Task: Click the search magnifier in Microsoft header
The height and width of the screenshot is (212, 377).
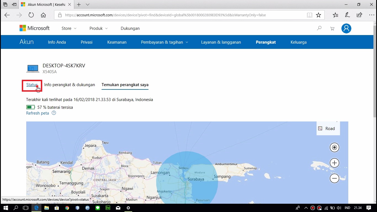Action: 319,28
